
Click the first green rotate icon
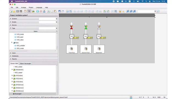click(x=105, y=11)
